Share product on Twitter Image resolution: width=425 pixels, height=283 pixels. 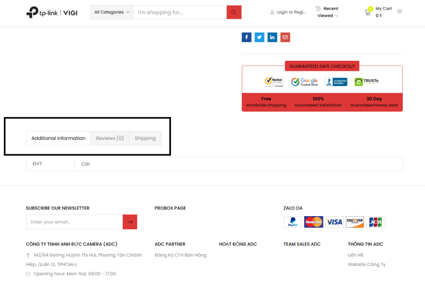coord(259,37)
